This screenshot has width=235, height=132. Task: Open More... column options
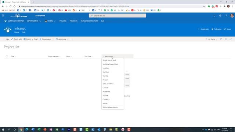pos(113,103)
